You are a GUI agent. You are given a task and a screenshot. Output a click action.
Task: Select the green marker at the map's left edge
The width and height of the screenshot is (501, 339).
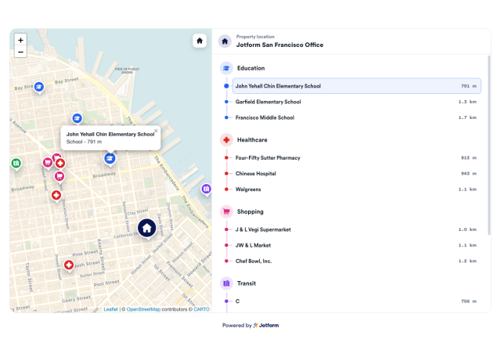click(16, 164)
